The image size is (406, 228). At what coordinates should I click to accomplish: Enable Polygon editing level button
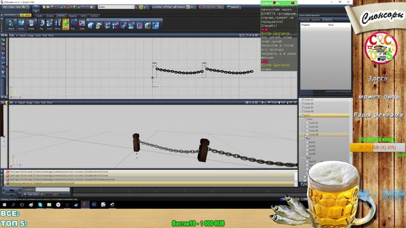[x=180, y=7]
